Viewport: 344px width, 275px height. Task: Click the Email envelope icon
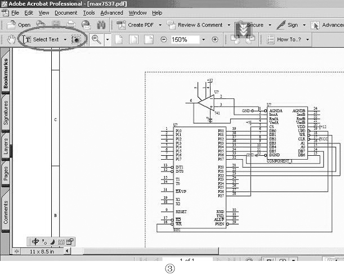coord(85,25)
